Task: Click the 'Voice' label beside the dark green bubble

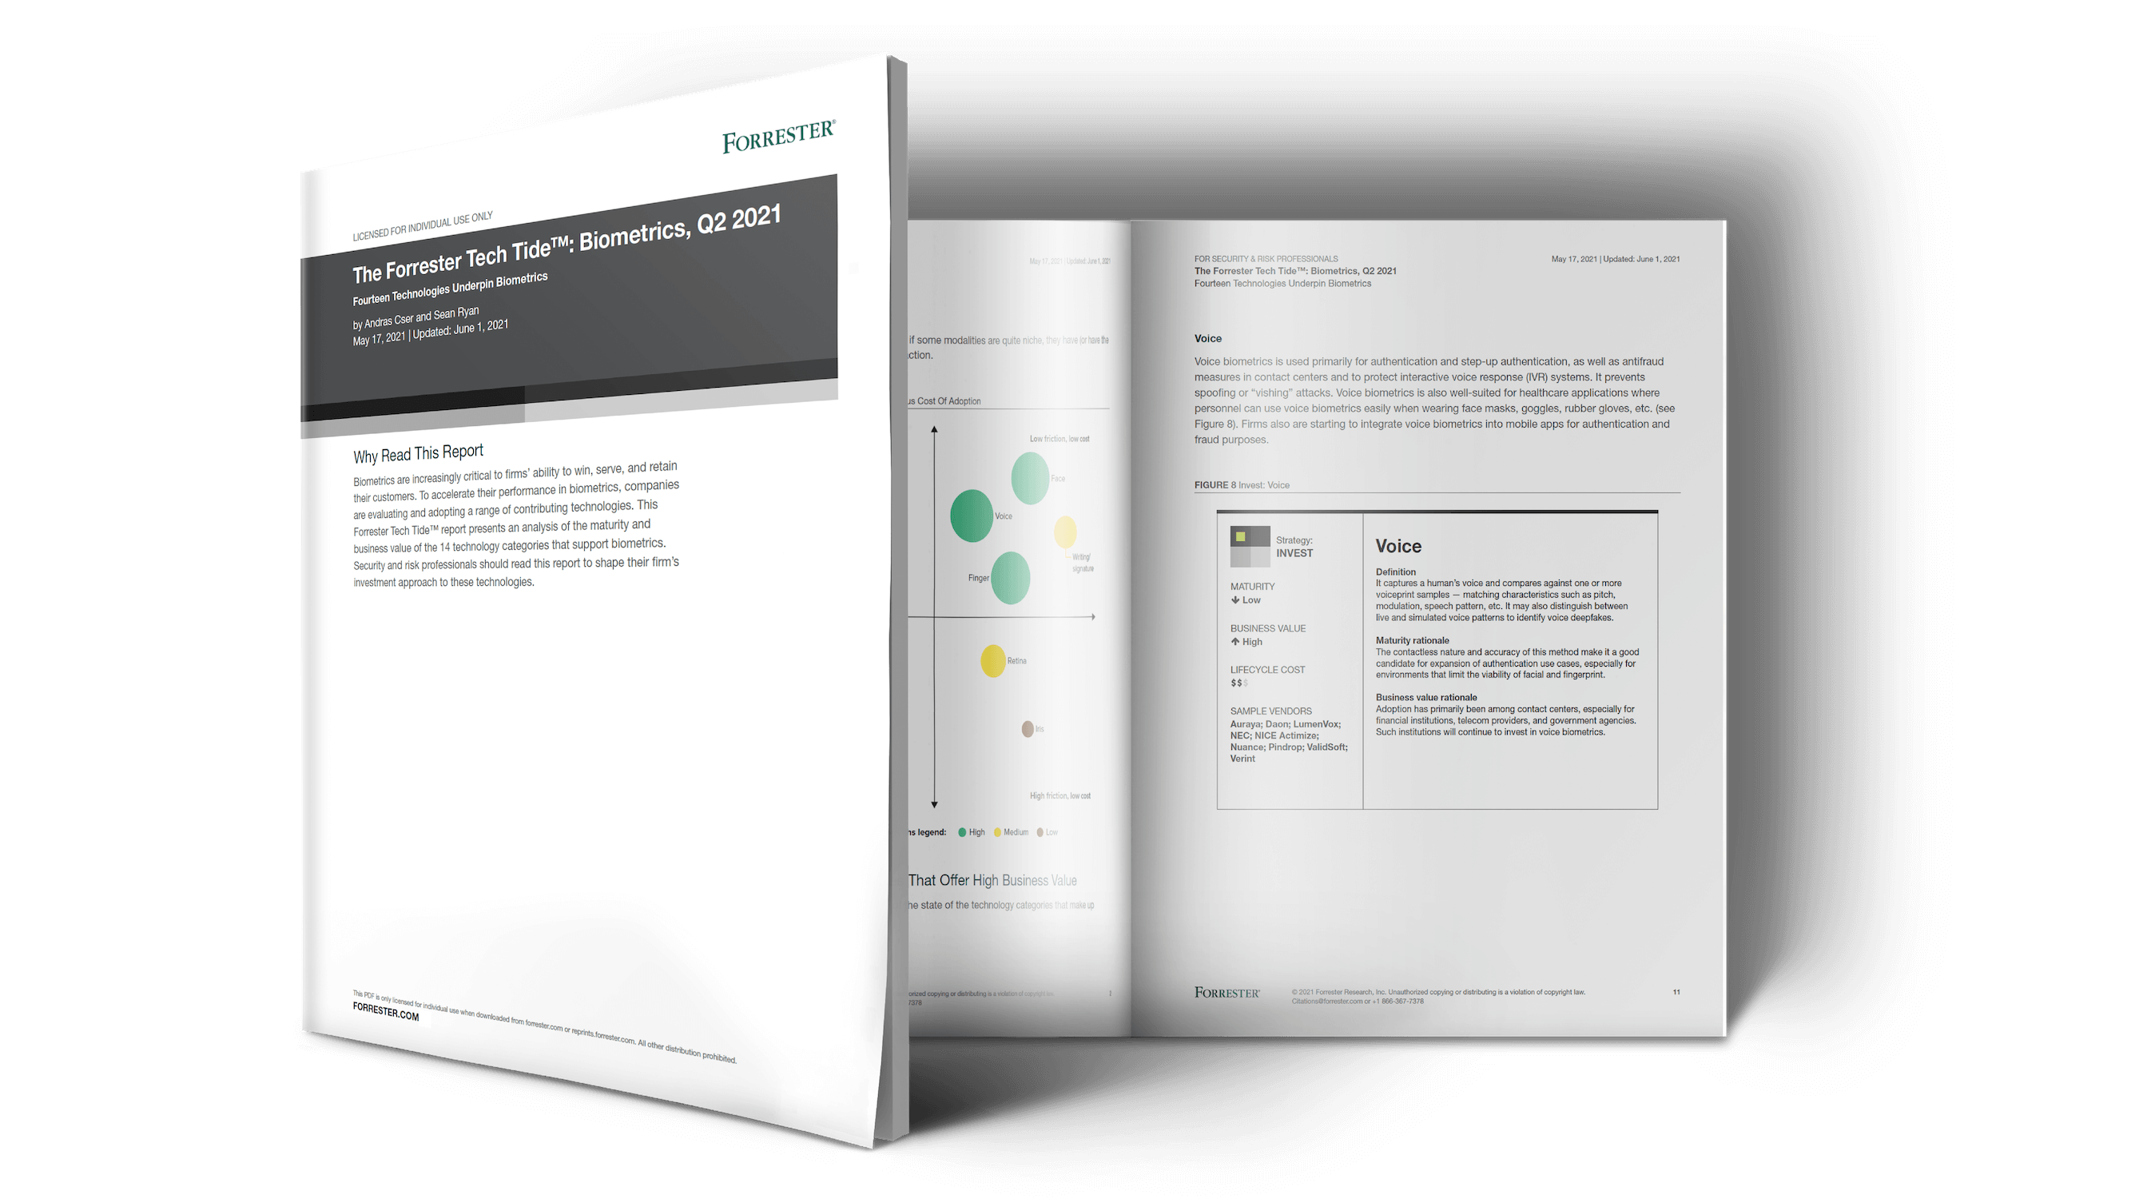Action: click(x=1004, y=516)
